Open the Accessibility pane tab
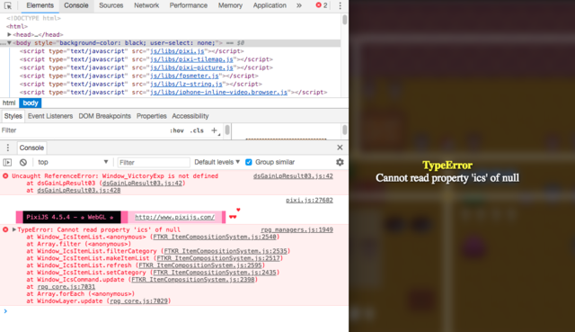Image resolution: width=575 pixels, height=332 pixels. pos(190,116)
